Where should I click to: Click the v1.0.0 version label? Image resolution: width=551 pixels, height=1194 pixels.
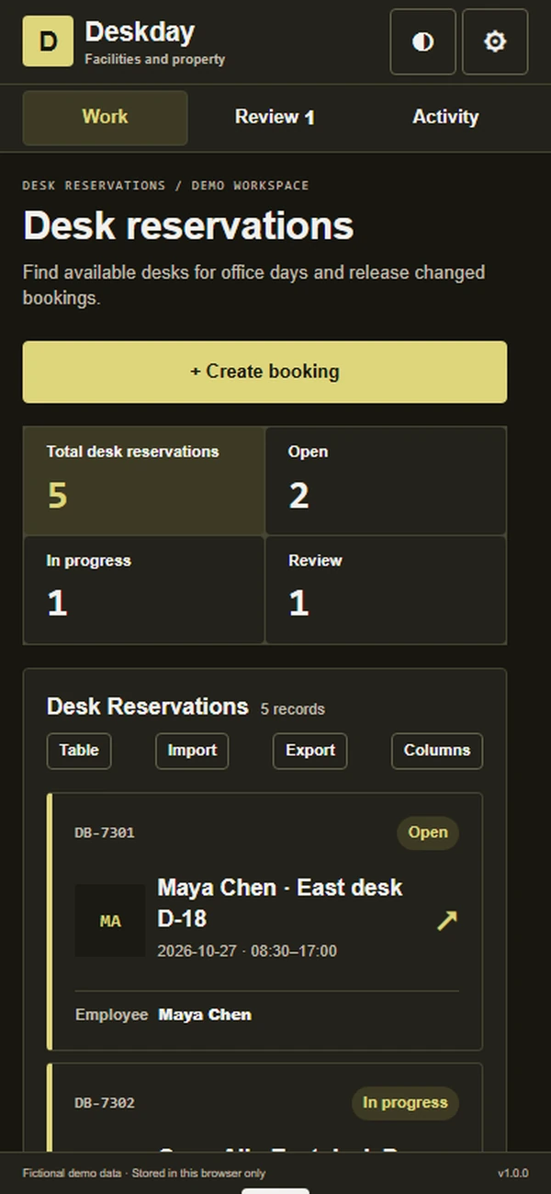point(512,1174)
